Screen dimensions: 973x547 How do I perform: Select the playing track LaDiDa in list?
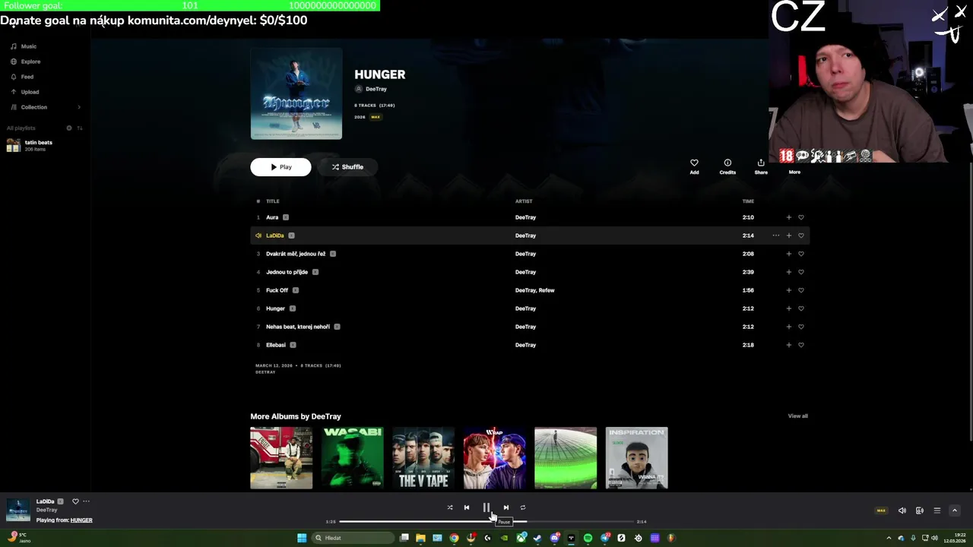point(274,236)
